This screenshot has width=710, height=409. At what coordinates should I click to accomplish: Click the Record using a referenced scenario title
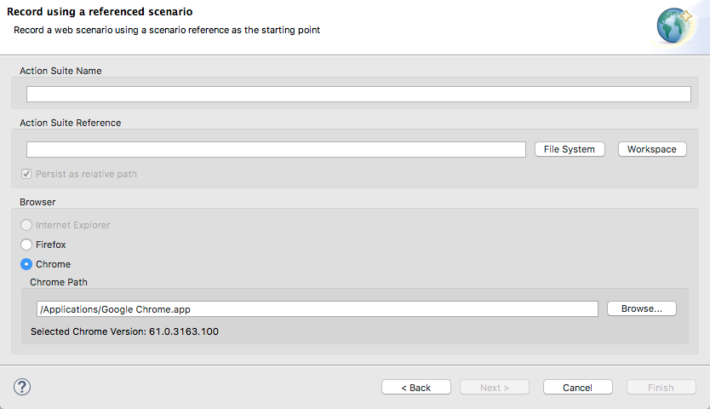(100, 12)
